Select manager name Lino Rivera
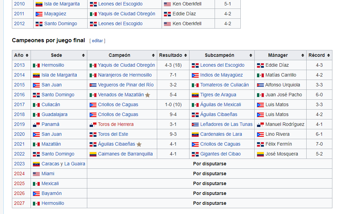 tap(278, 134)
